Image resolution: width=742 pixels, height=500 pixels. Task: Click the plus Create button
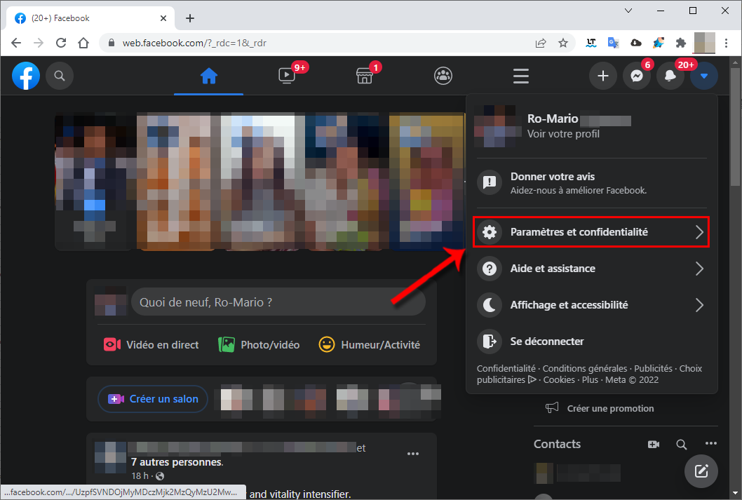[603, 76]
